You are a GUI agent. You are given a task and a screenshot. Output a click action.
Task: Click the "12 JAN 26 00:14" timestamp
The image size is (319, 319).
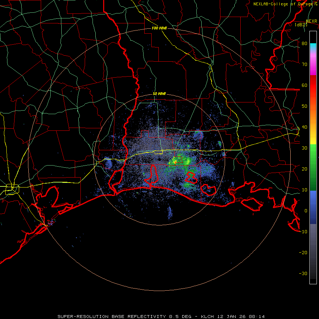click(x=241, y=317)
